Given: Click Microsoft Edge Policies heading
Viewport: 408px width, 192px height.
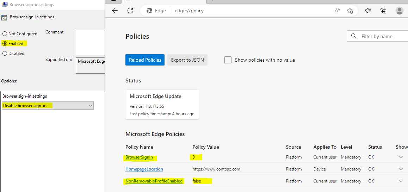Looking at the screenshot, I should click(x=155, y=134).
